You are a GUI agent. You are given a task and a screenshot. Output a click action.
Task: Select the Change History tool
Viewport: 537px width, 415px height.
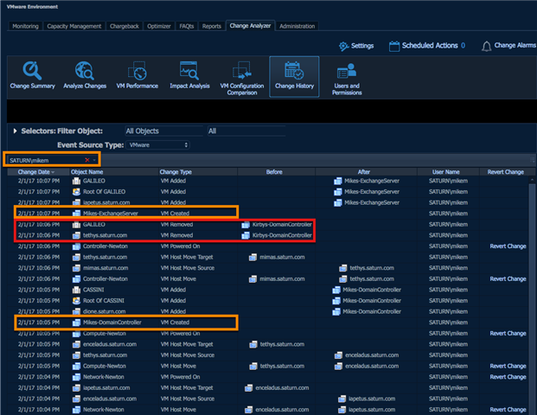pyautogui.click(x=294, y=77)
